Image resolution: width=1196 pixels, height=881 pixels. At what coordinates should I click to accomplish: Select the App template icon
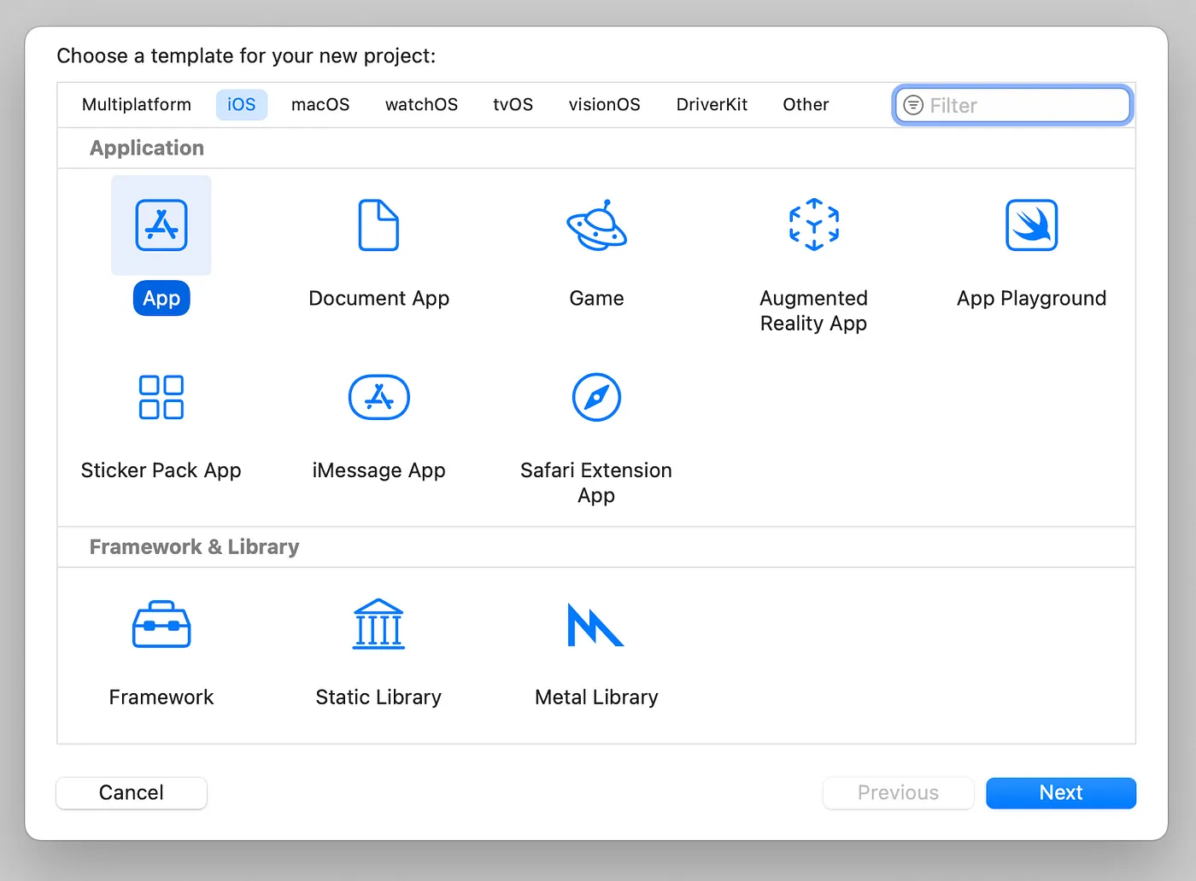click(161, 225)
